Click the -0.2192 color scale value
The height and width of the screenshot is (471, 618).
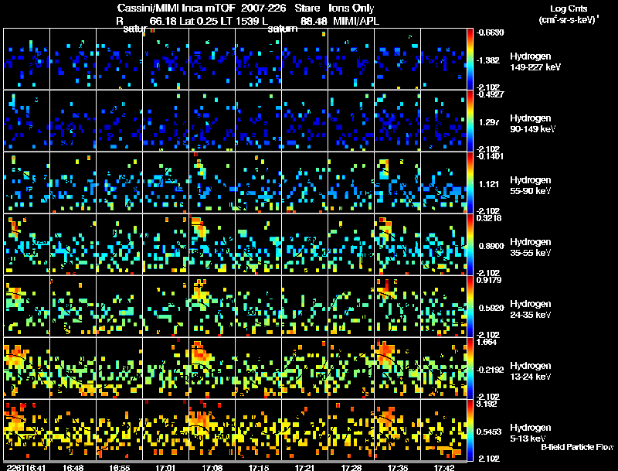click(x=490, y=370)
